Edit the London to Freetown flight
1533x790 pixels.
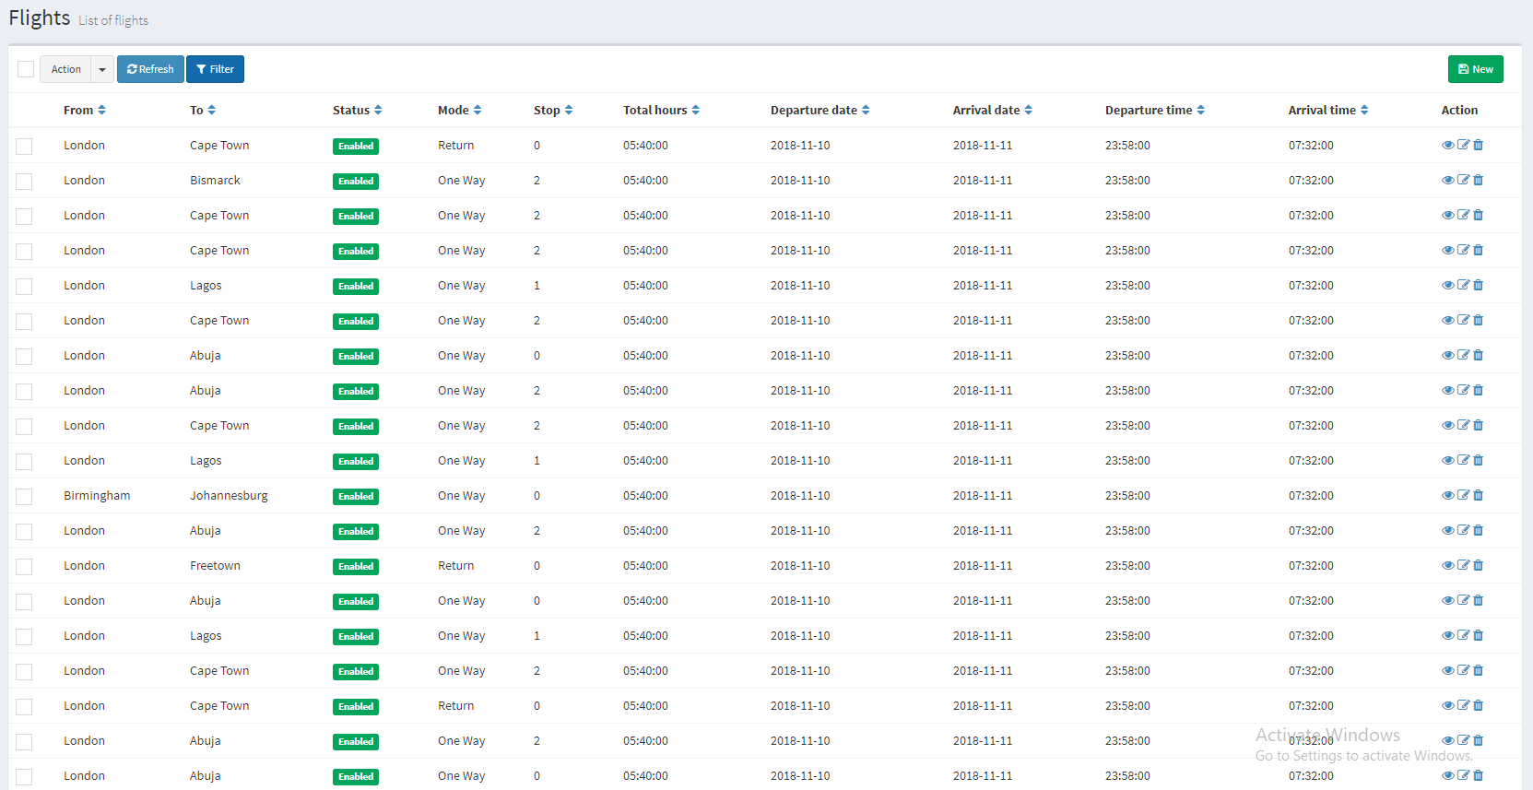point(1463,566)
